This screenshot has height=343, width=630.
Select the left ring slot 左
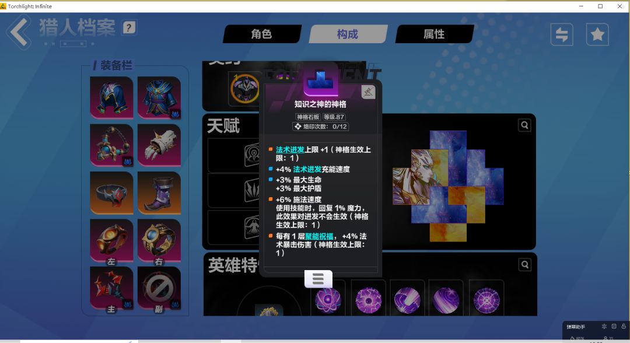click(111, 240)
